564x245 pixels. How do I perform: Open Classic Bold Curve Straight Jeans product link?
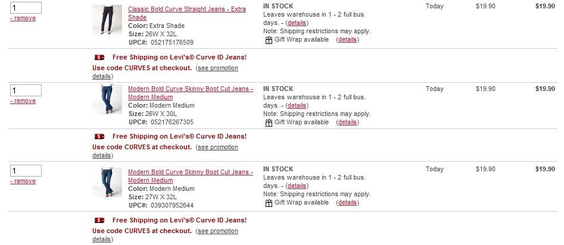pyautogui.click(x=187, y=13)
